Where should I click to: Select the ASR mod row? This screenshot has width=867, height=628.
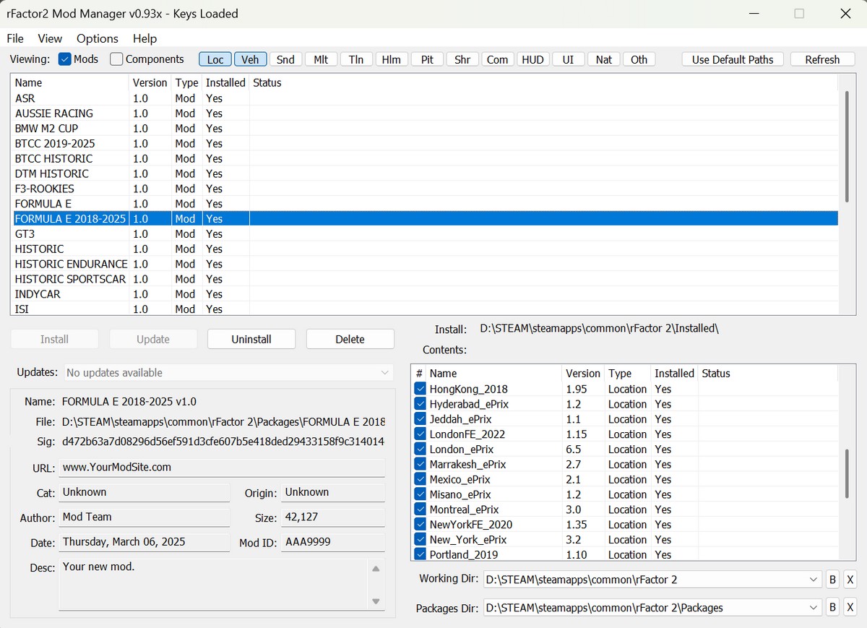[x=426, y=98]
